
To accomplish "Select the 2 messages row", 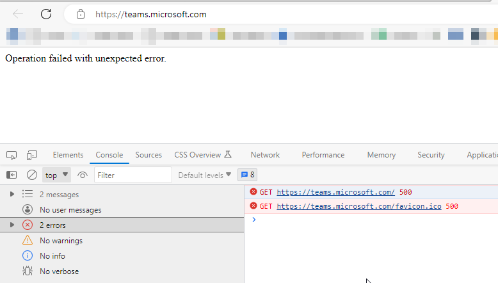I will coord(122,195).
